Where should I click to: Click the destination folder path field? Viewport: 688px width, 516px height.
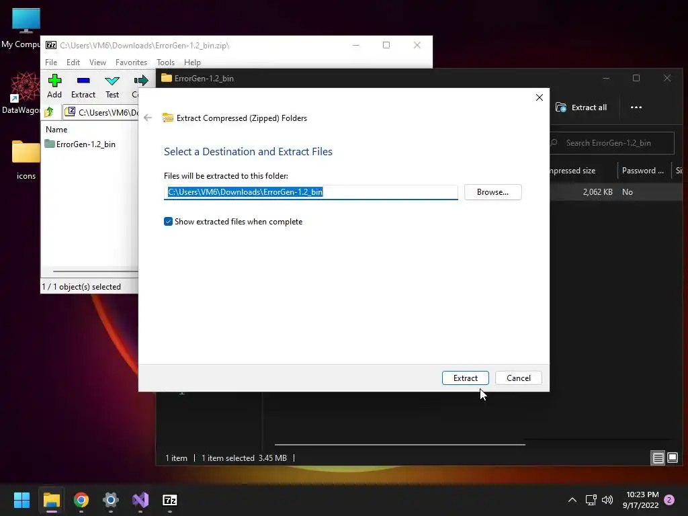(x=310, y=192)
